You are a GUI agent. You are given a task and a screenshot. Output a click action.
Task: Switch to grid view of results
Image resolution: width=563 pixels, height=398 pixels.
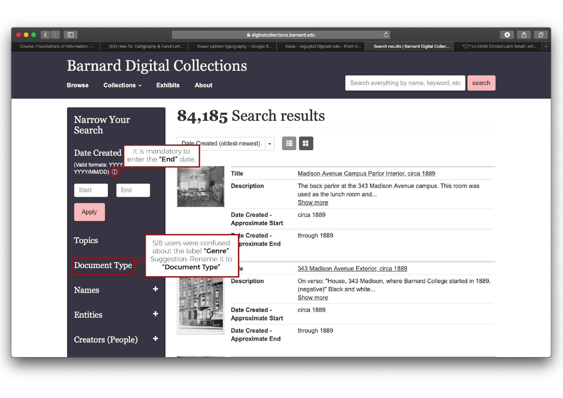coord(306,143)
